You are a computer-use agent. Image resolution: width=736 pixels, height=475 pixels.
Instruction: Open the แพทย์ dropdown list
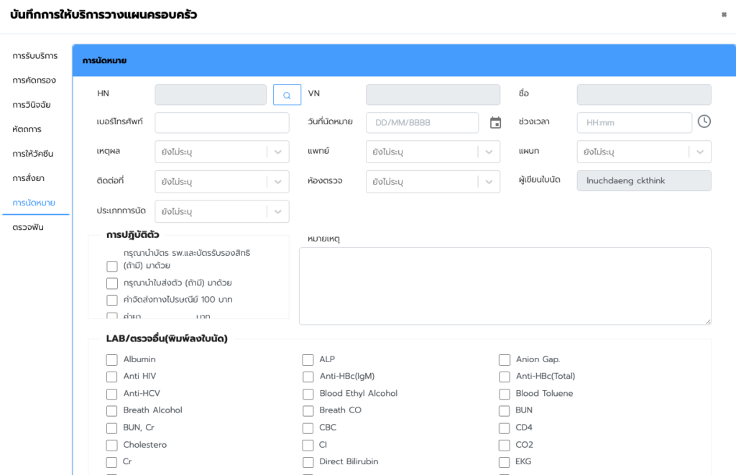433,152
